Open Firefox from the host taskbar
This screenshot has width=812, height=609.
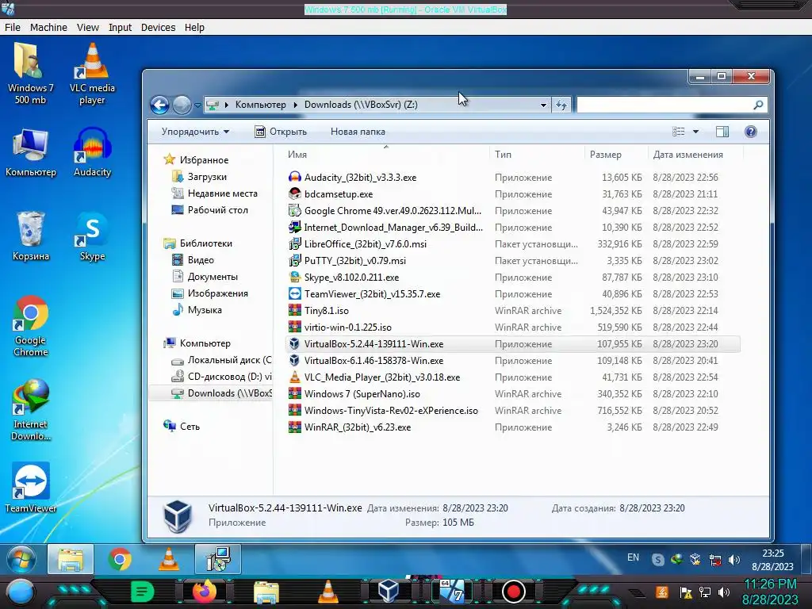(x=204, y=592)
